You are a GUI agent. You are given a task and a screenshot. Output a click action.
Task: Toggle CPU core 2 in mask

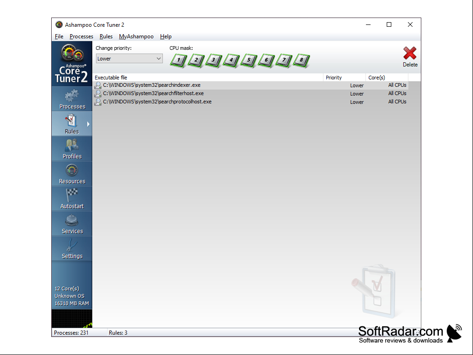click(x=196, y=60)
